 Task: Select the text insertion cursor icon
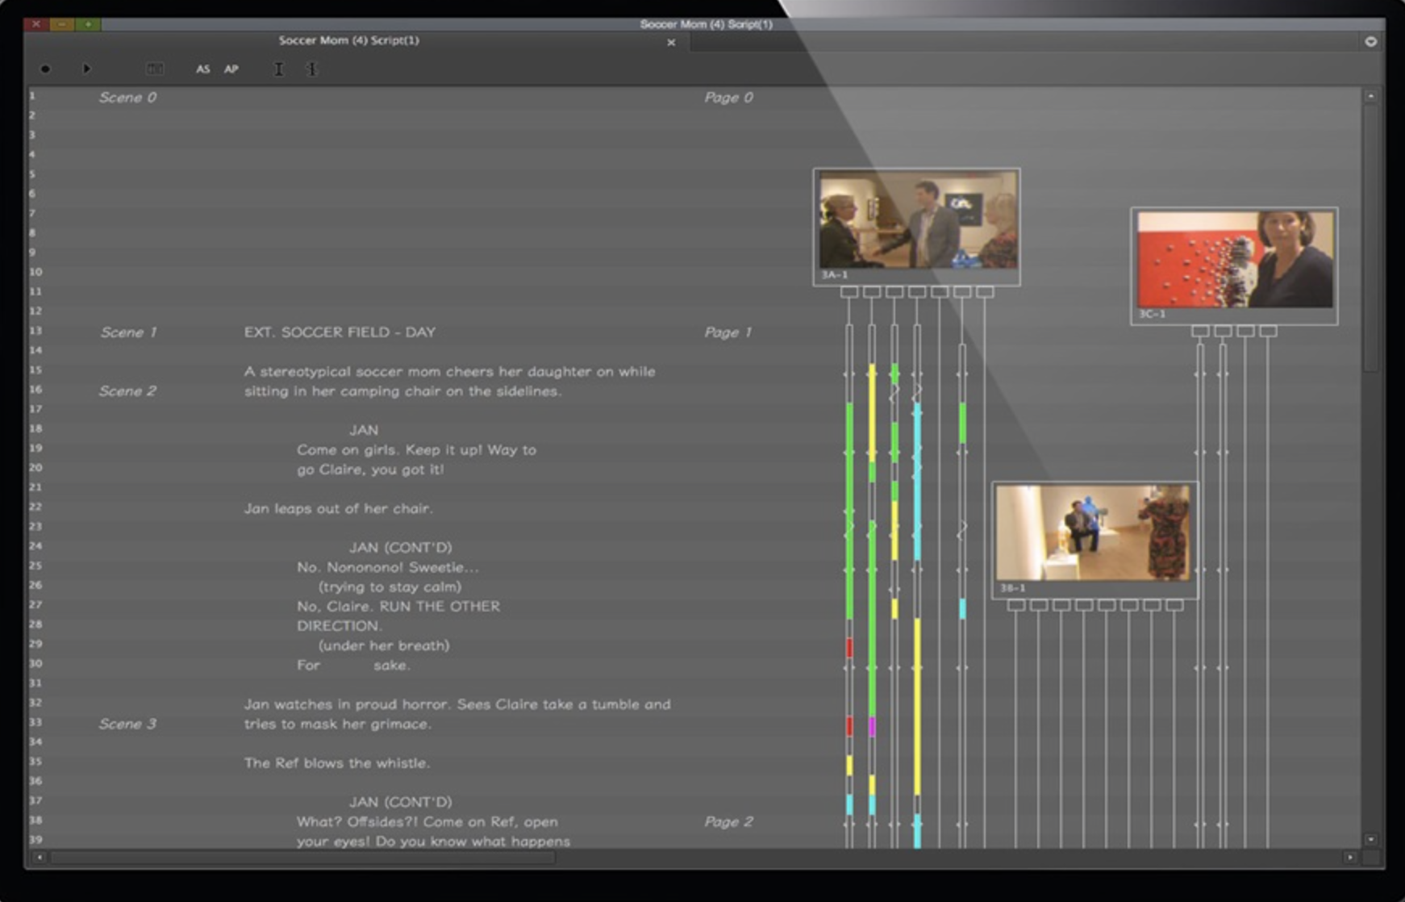(x=280, y=69)
